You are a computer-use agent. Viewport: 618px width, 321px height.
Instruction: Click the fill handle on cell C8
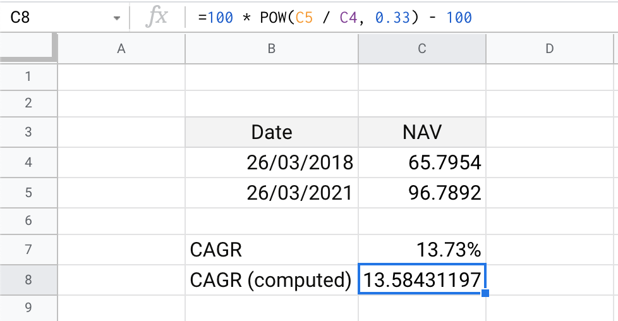click(485, 293)
